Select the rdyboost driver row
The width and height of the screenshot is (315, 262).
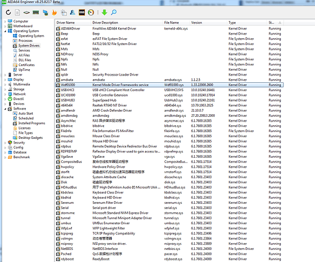[169, 259]
